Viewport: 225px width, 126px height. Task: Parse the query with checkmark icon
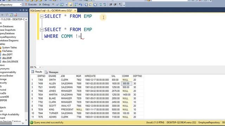[x=57, y=5]
